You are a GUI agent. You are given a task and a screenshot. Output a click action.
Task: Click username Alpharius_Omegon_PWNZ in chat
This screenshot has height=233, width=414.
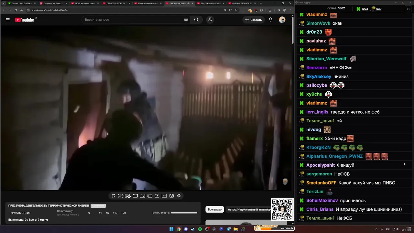coord(334,156)
